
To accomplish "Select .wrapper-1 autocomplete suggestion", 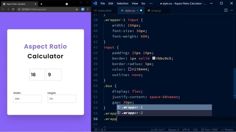I will point(164,107).
